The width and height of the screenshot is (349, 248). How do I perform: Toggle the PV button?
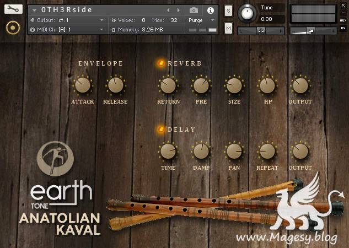click(x=343, y=28)
